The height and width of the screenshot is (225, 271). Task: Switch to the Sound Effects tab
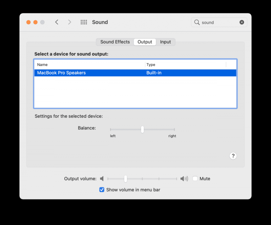114,42
